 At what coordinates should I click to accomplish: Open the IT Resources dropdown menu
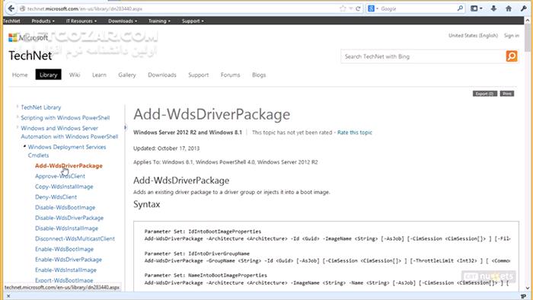[81, 21]
